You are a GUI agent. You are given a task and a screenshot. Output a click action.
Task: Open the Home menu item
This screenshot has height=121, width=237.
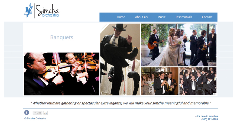tap(121, 17)
